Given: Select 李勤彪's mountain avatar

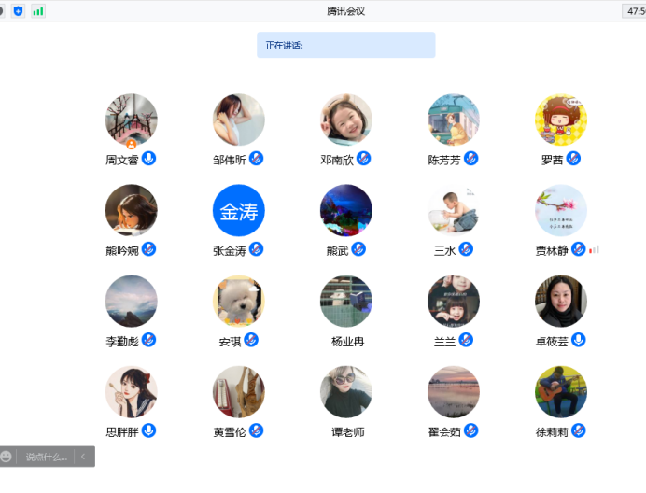Looking at the screenshot, I should click(x=131, y=301).
